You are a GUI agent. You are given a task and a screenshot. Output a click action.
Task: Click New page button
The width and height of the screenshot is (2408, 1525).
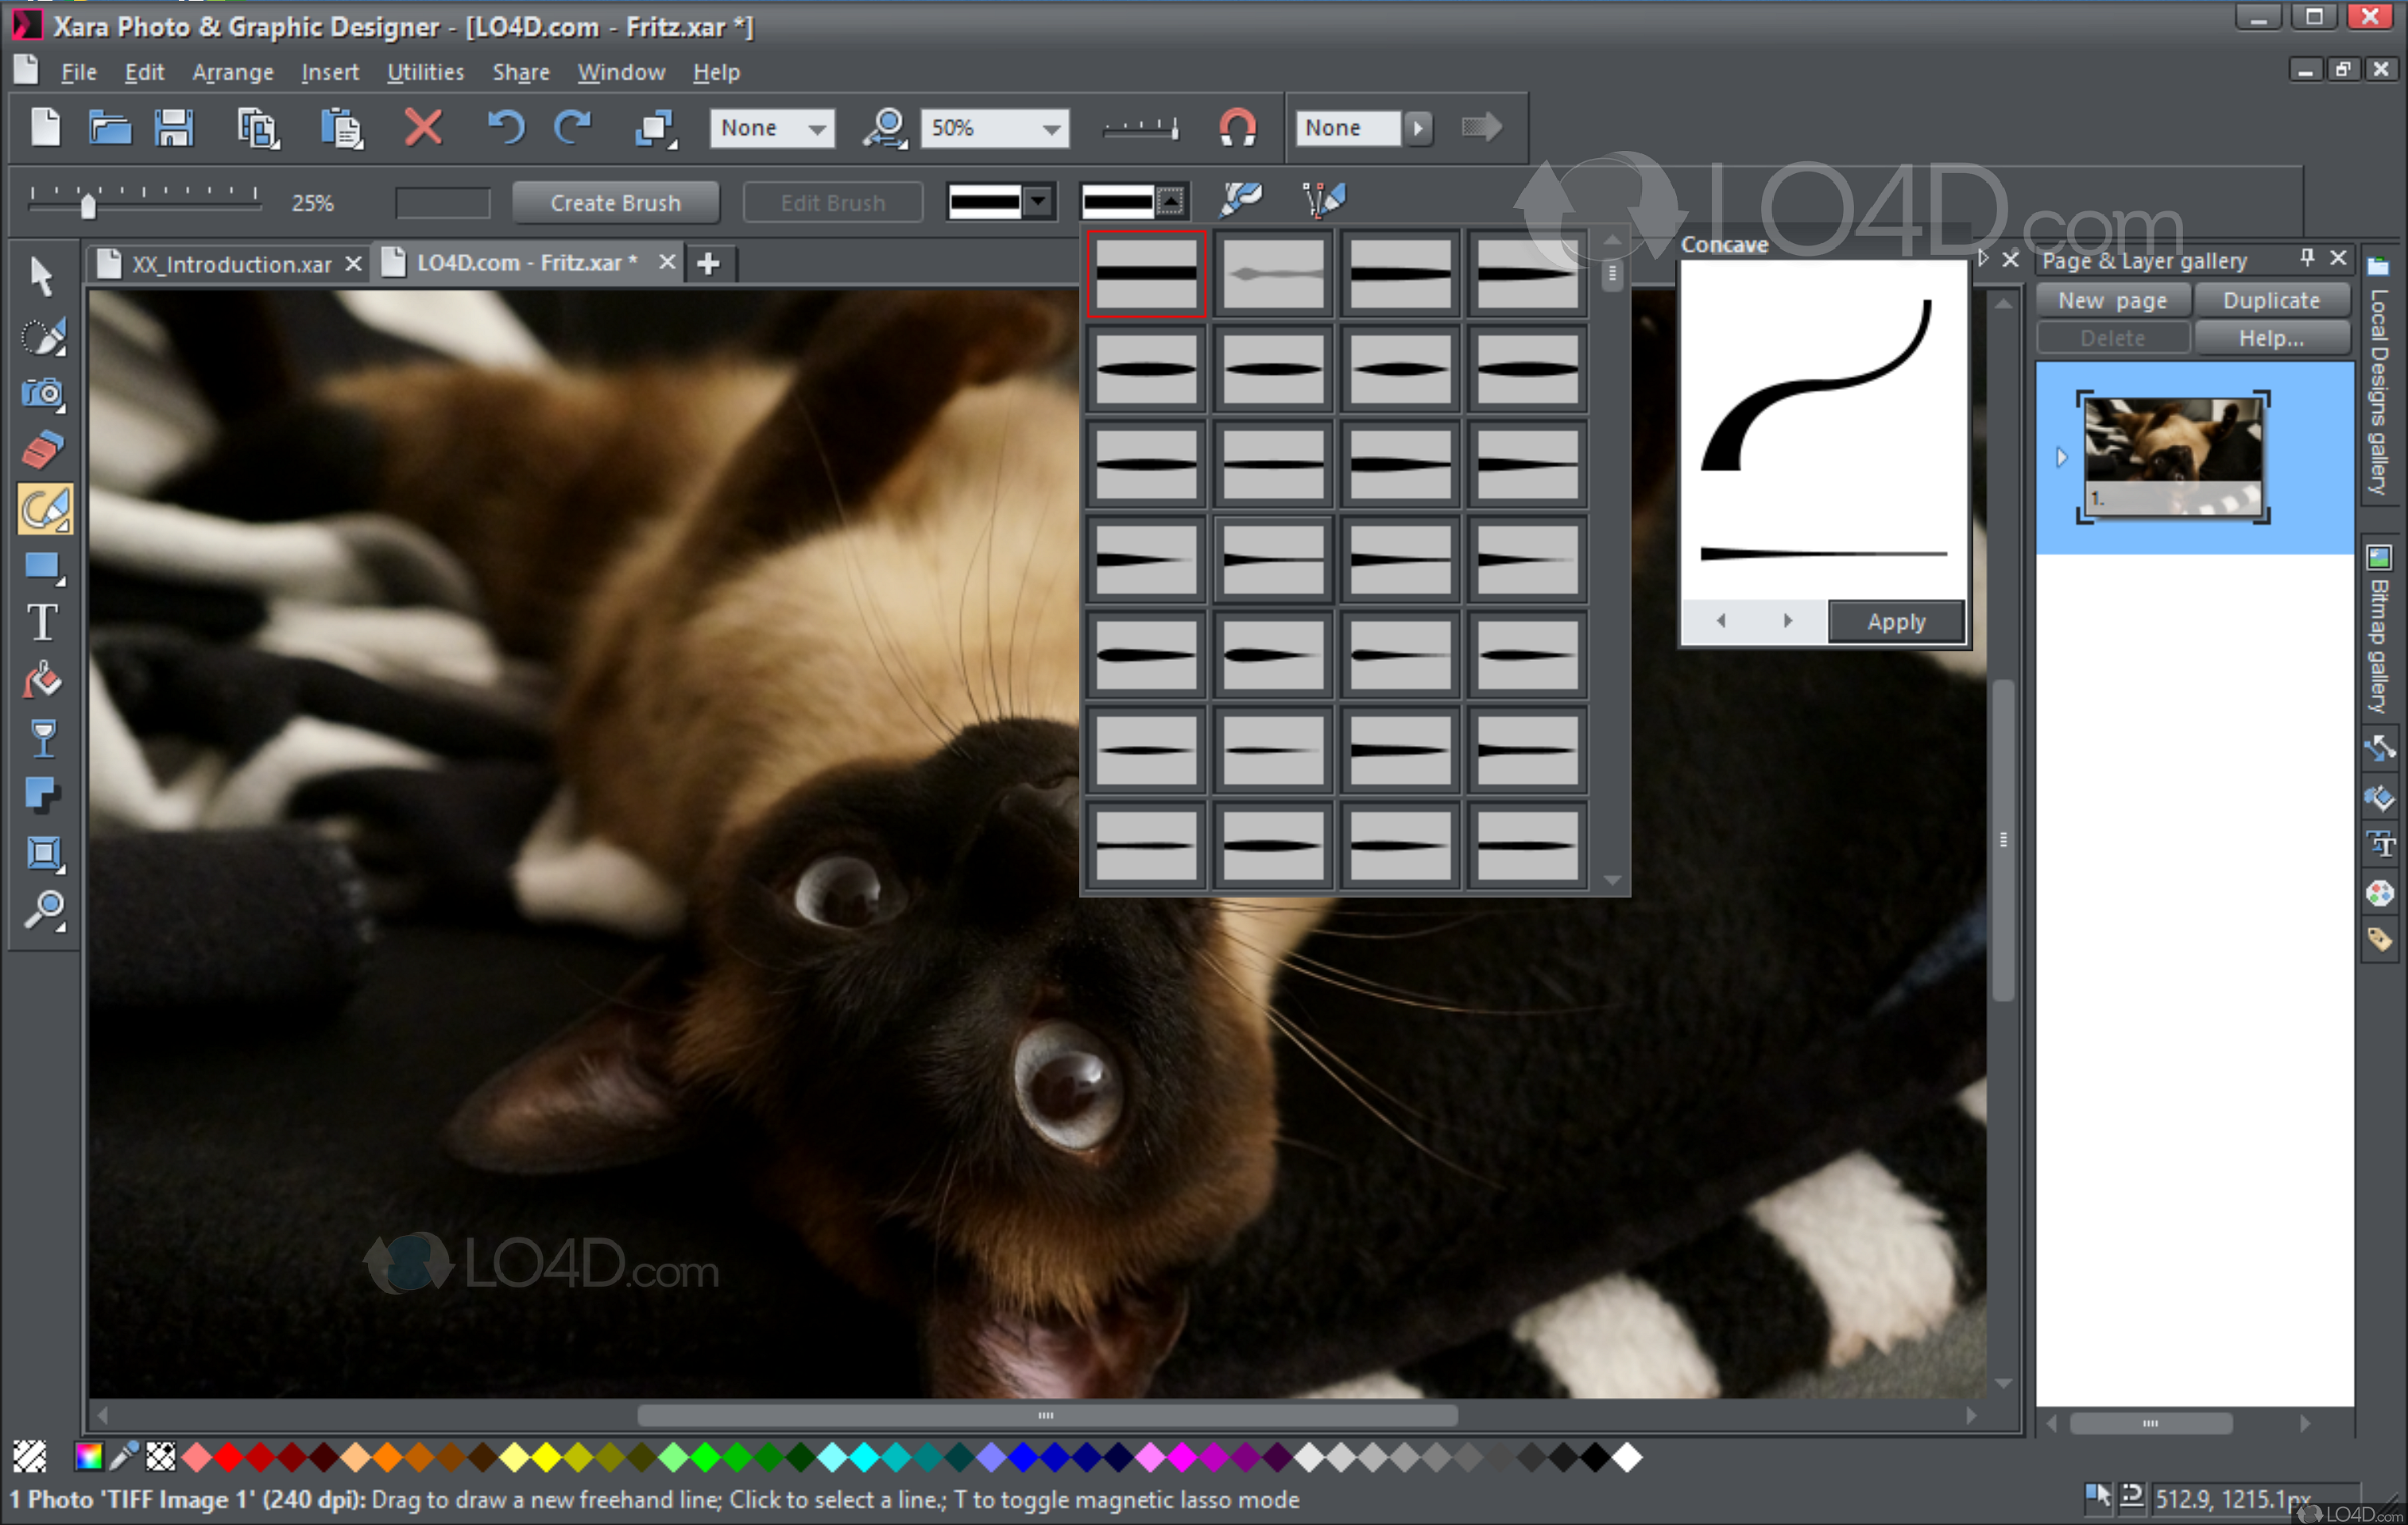(2113, 301)
